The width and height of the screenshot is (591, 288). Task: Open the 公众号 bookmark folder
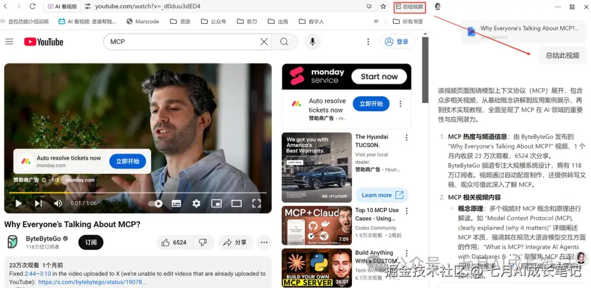(213, 21)
